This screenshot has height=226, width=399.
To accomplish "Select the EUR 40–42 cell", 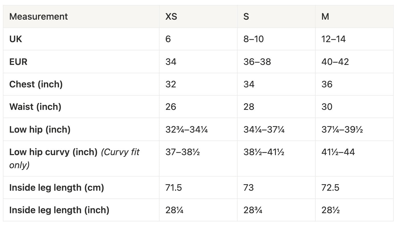I will click(335, 62).
